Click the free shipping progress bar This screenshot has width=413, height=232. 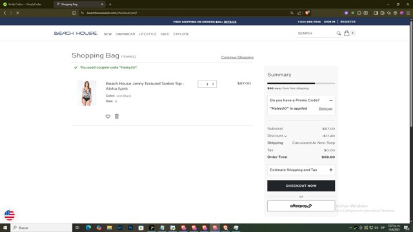pos(301,83)
